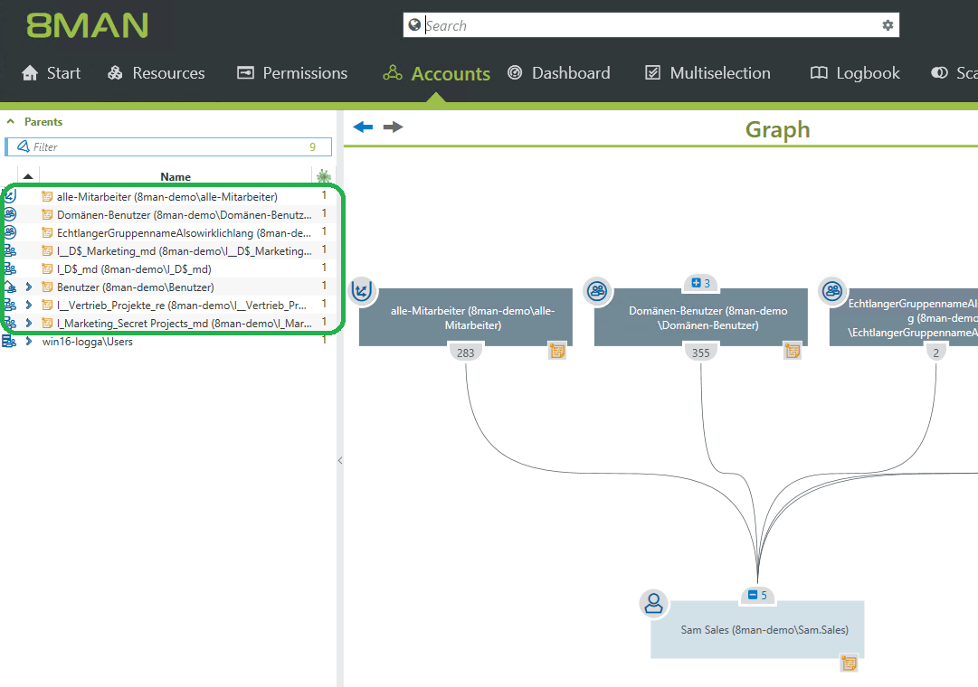
Task: Collapse the minus 5 badge on Sam Sales node
Action: 757,596
